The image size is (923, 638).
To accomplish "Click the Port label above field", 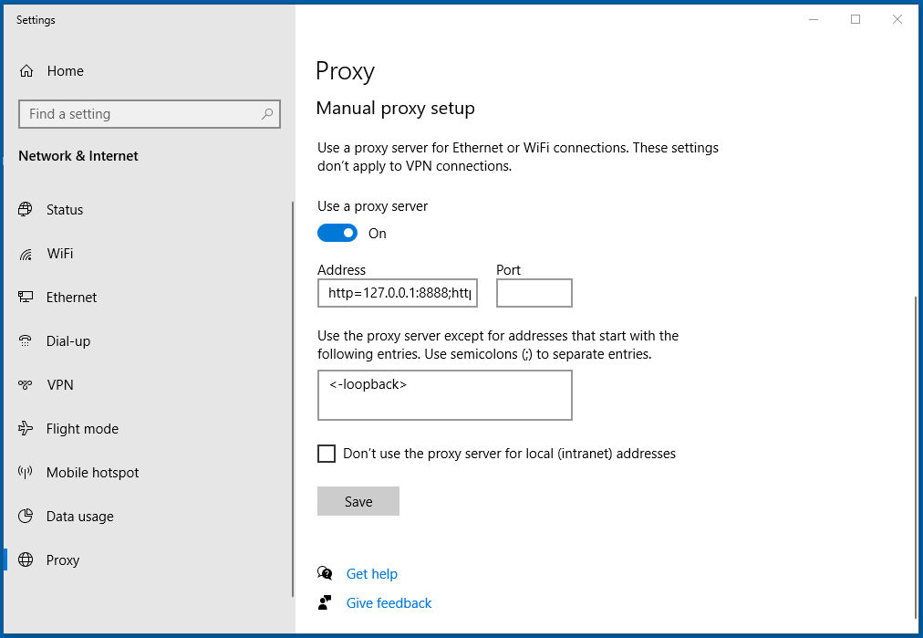I will click(509, 270).
